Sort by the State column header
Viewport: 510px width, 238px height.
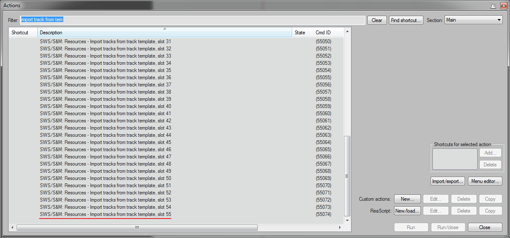(302, 33)
